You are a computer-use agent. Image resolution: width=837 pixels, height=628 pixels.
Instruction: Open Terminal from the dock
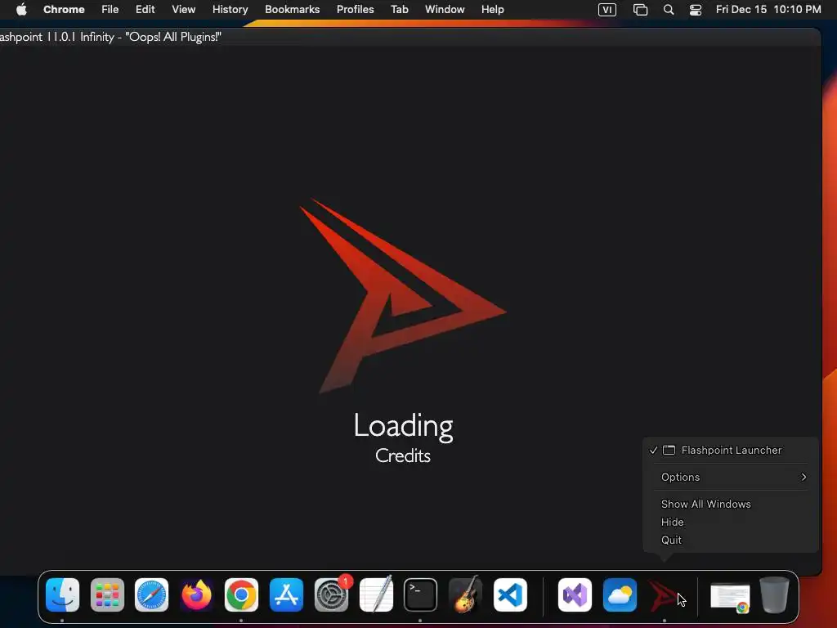(x=421, y=595)
